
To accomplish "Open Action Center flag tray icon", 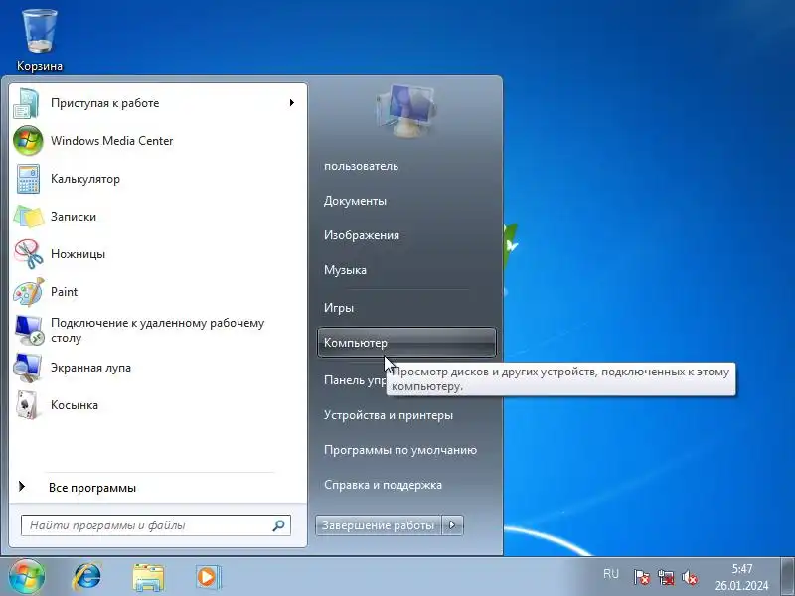I will (x=641, y=577).
